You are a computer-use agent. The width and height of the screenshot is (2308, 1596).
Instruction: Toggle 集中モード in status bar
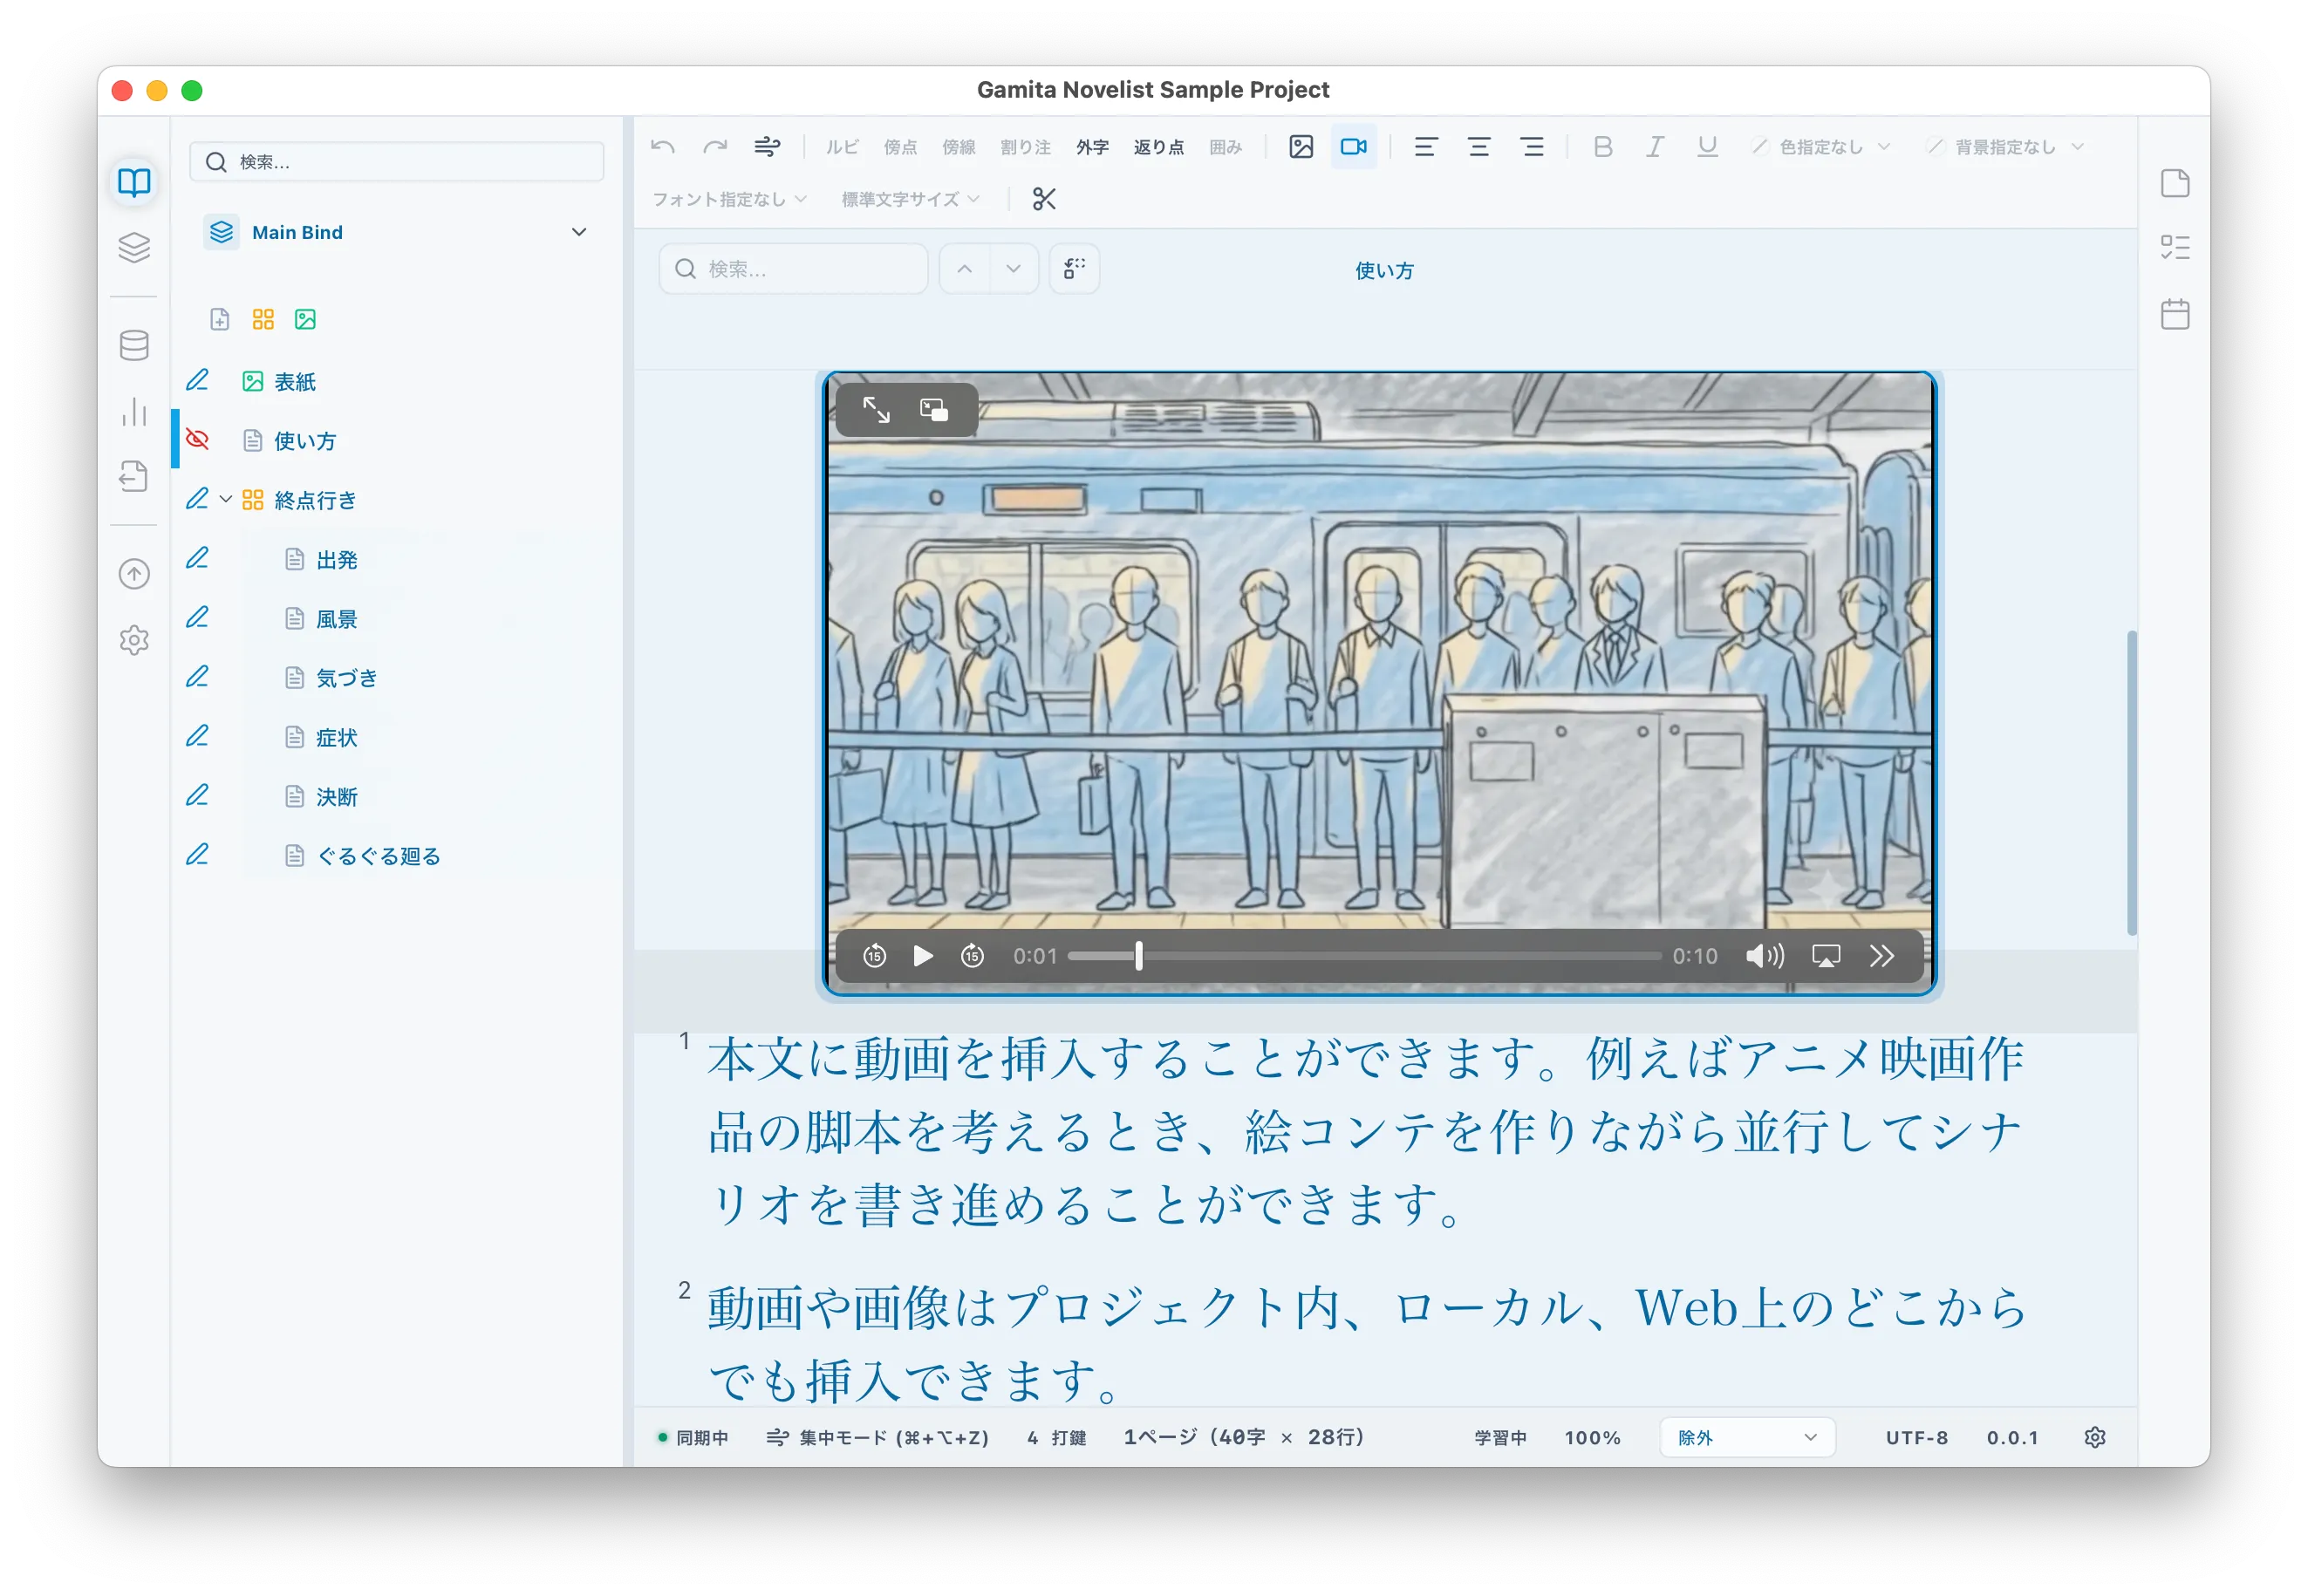[x=877, y=1437]
